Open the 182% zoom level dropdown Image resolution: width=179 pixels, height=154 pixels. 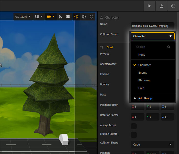click(x=23, y=17)
